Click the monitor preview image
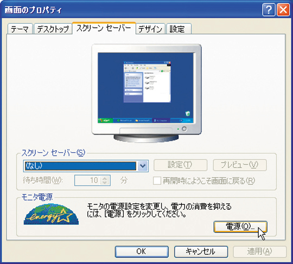Viewport: 293px width, 264px height. [146, 93]
